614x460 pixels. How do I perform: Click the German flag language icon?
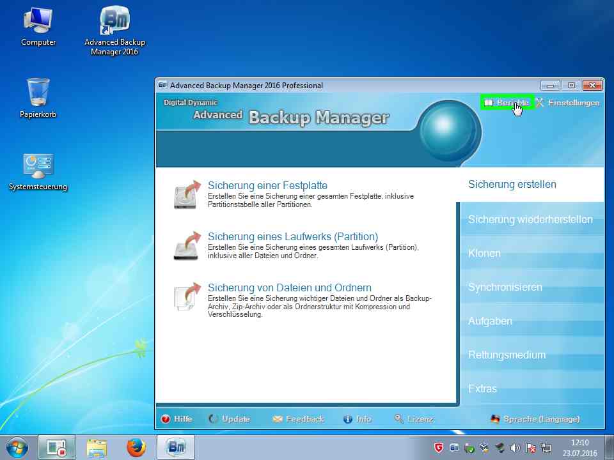[495, 419]
